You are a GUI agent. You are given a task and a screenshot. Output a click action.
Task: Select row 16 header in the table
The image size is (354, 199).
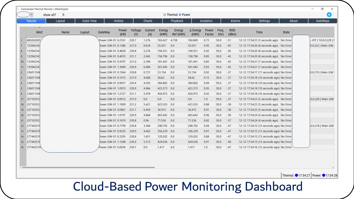coord(22,147)
